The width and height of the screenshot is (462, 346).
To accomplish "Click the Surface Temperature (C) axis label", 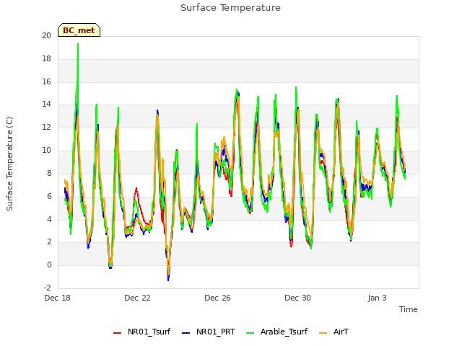I will coord(9,164).
